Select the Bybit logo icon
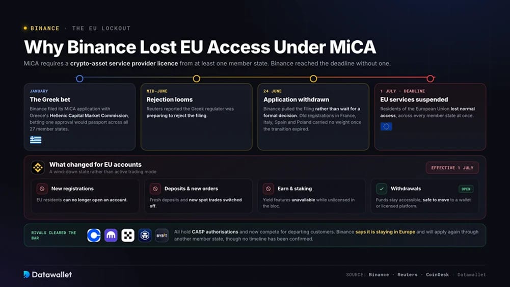510x287 pixels. click(x=162, y=236)
